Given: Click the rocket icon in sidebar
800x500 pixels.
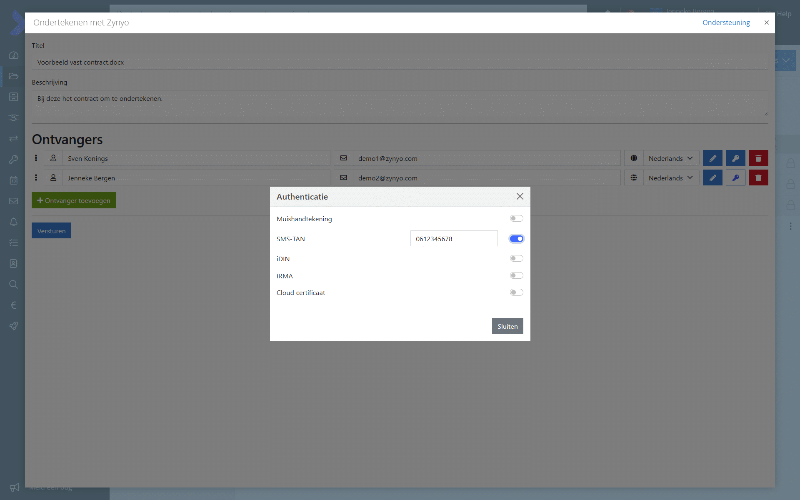Looking at the screenshot, I should [x=13, y=326].
